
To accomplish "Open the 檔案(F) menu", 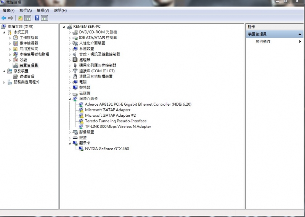I will tap(8, 11).
